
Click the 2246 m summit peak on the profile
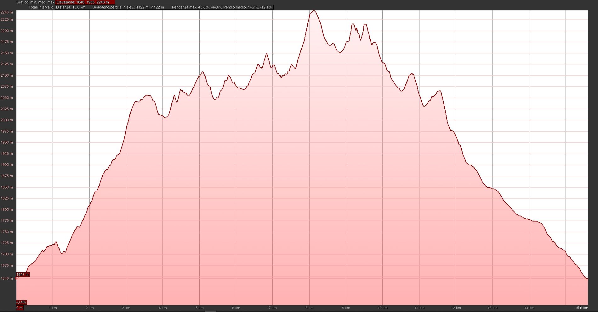click(313, 11)
